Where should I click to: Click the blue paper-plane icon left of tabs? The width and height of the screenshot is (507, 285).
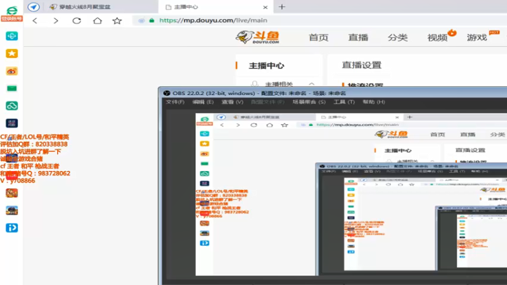[34, 7]
